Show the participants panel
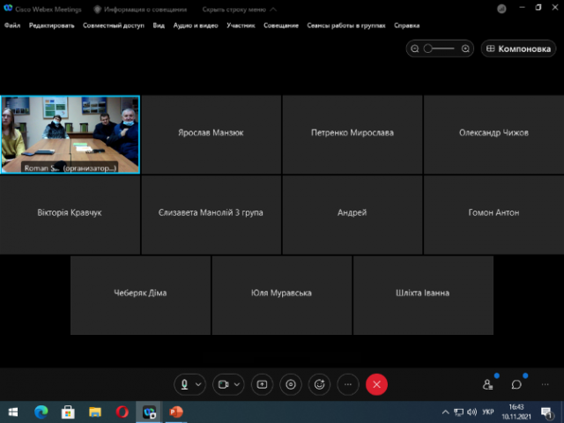This screenshot has width=564, height=423. pos(488,384)
